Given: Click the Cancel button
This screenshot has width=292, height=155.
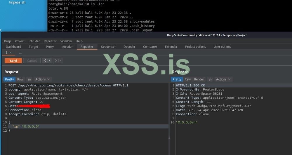Looking at the screenshot, I should (x=32, y=61).
